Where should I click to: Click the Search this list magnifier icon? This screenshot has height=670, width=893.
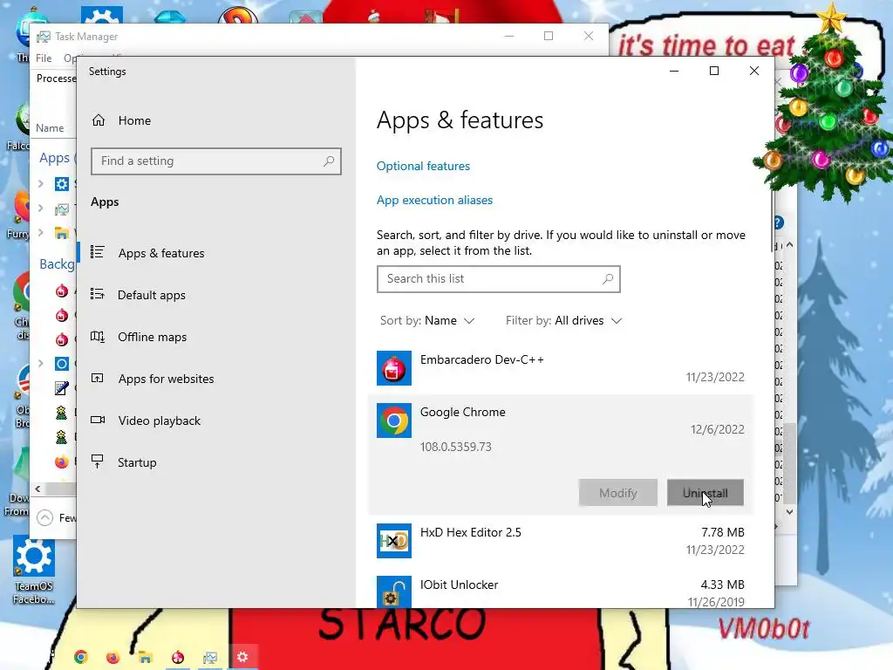click(x=608, y=279)
